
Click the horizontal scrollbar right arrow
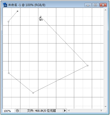point(101,110)
